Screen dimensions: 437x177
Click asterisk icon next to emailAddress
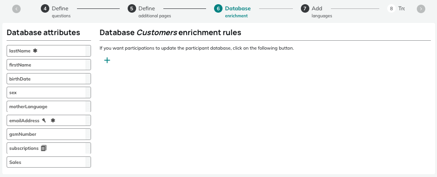click(x=53, y=120)
